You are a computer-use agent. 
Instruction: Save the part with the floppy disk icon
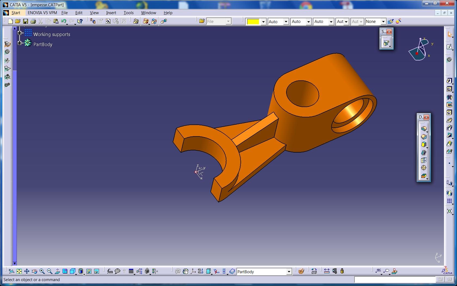[x=26, y=21]
